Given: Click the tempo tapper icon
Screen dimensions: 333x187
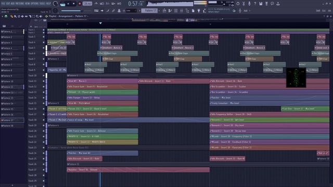Looking at the screenshot, I should coord(204,10).
